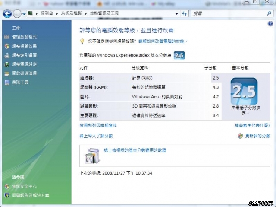Click the shield icon beside 資訊安全中心
This screenshot has height=207, width=276.
point(7,186)
